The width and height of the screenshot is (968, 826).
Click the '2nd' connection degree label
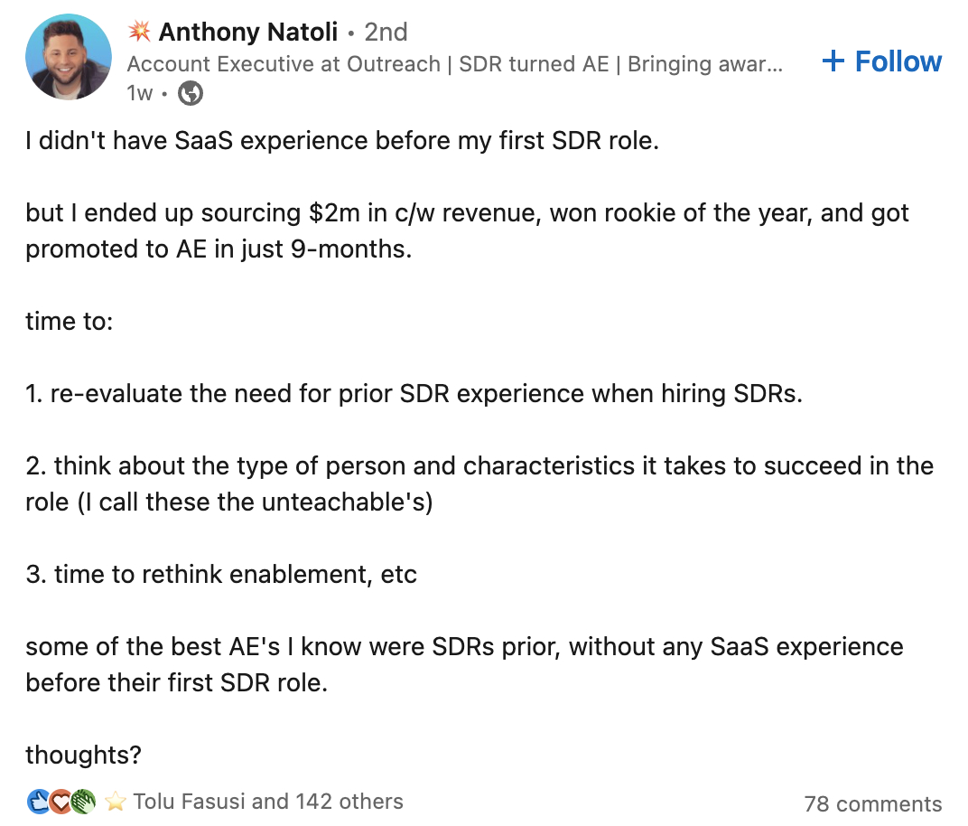(x=386, y=32)
